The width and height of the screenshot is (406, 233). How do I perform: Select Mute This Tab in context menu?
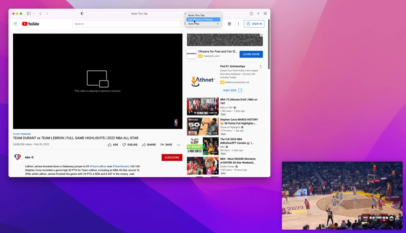point(196,15)
